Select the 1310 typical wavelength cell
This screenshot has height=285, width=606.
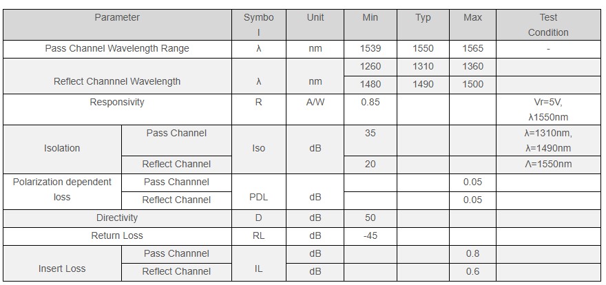[424, 67]
